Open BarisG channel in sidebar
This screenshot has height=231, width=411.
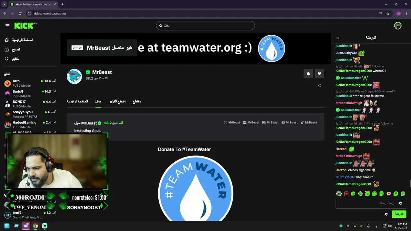(30, 93)
